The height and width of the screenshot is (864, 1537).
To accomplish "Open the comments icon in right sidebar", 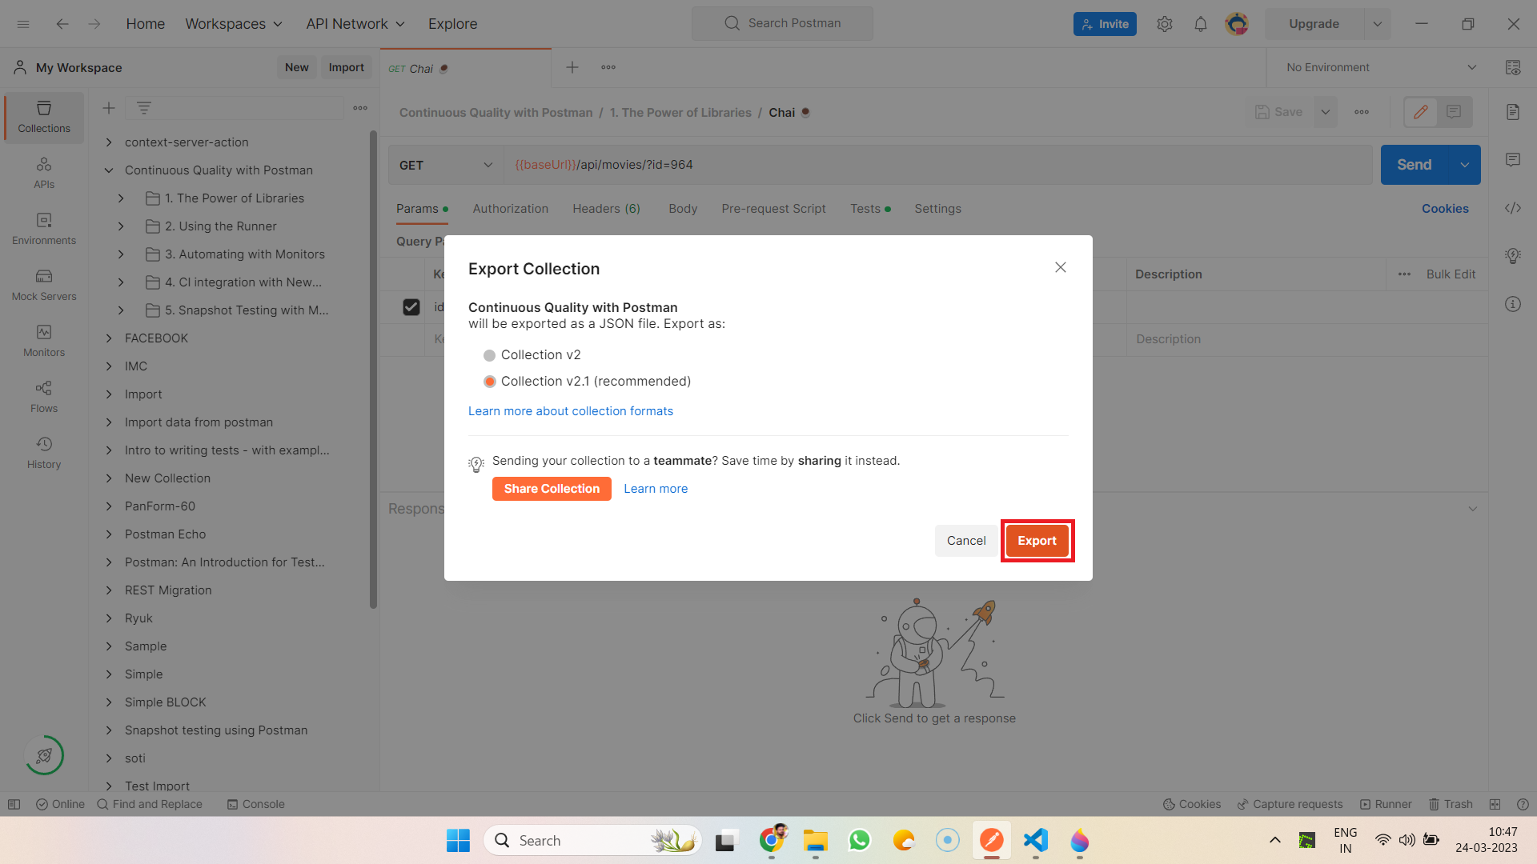I will click(x=1513, y=160).
